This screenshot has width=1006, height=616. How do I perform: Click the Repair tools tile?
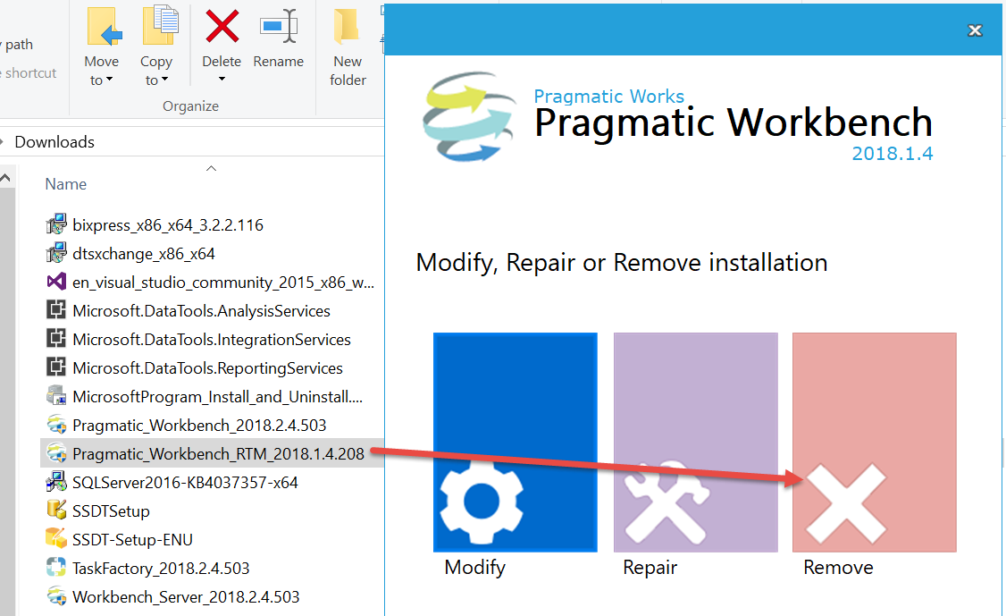coord(694,442)
